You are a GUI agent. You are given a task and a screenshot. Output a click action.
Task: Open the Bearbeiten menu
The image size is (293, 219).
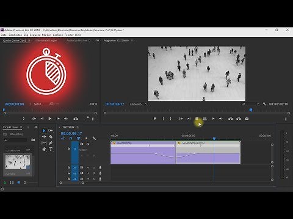pos(15,35)
